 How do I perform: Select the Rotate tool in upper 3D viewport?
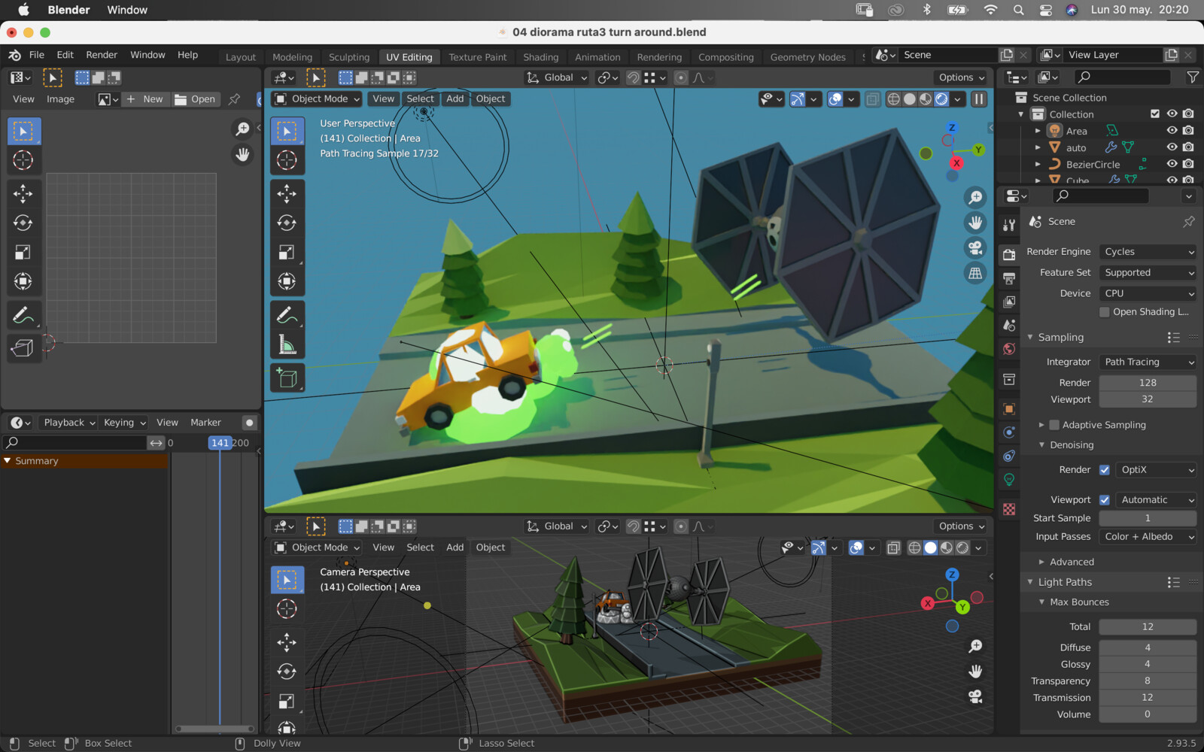(x=287, y=223)
